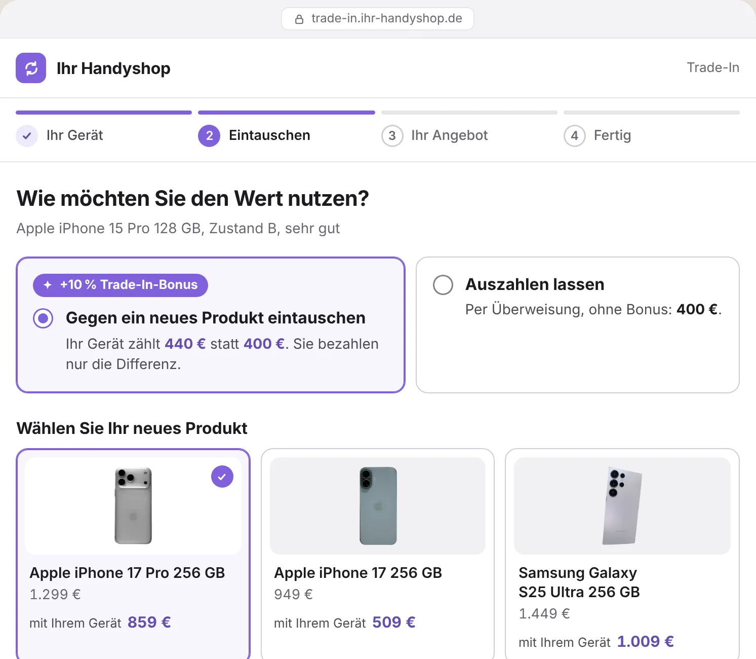Click the Trade-In header link
This screenshot has height=659, width=756.
[x=713, y=67]
